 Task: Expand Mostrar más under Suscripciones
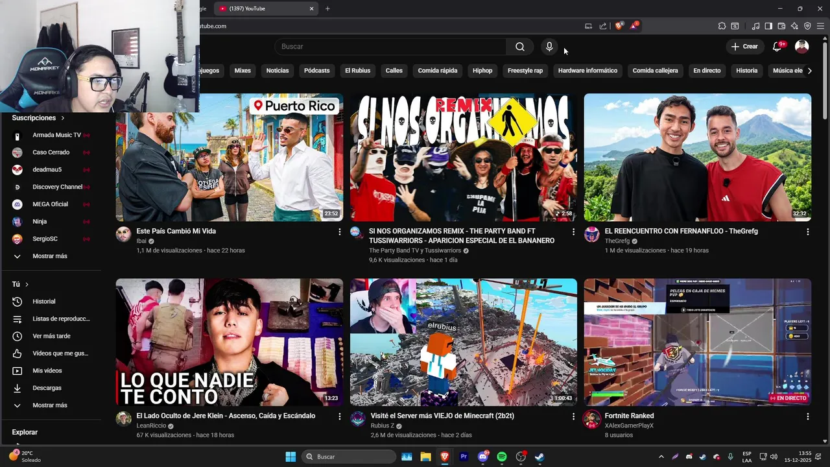click(x=51, y=256)
